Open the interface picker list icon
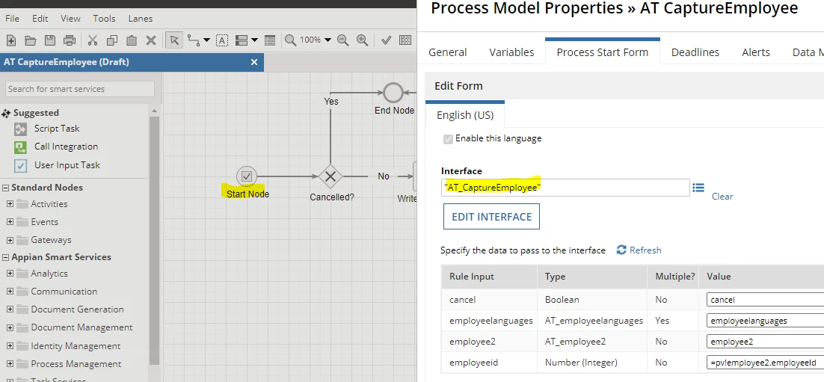The image size is (824, 382). coord(698,188)
